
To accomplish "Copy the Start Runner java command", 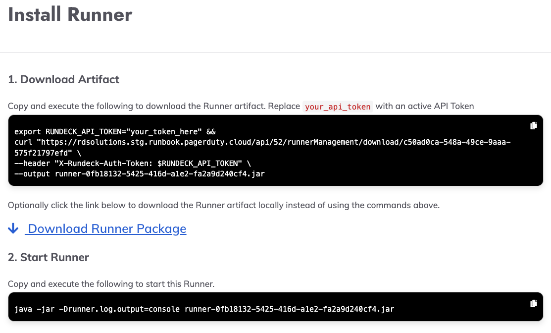I will coord(534,303).
